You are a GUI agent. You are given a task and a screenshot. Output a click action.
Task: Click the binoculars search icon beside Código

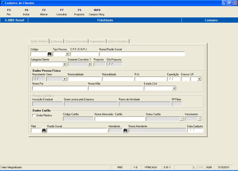[x=49, y=54]
